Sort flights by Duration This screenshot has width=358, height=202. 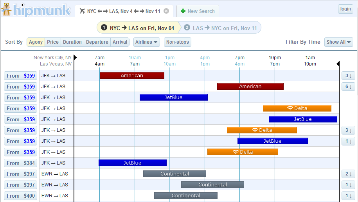(x=72, y=42)
